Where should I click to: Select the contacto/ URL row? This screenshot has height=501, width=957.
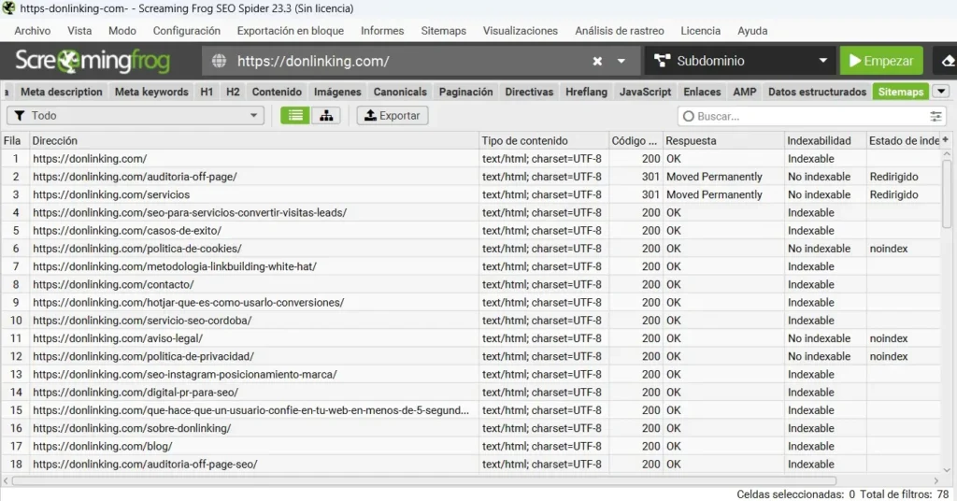(x=471, y=284)
